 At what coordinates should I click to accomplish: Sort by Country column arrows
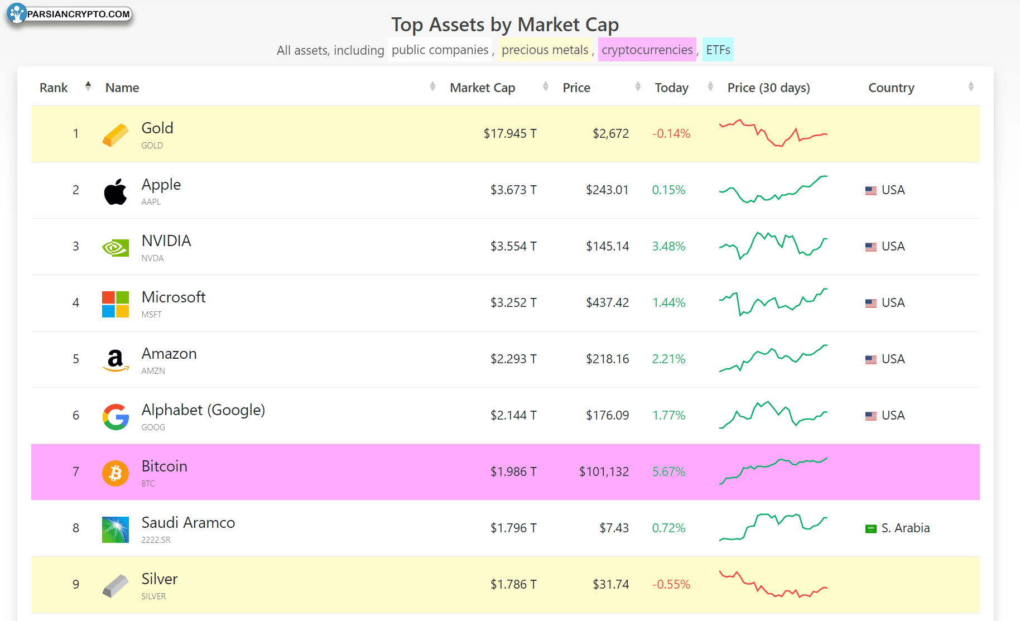(971, 86)
